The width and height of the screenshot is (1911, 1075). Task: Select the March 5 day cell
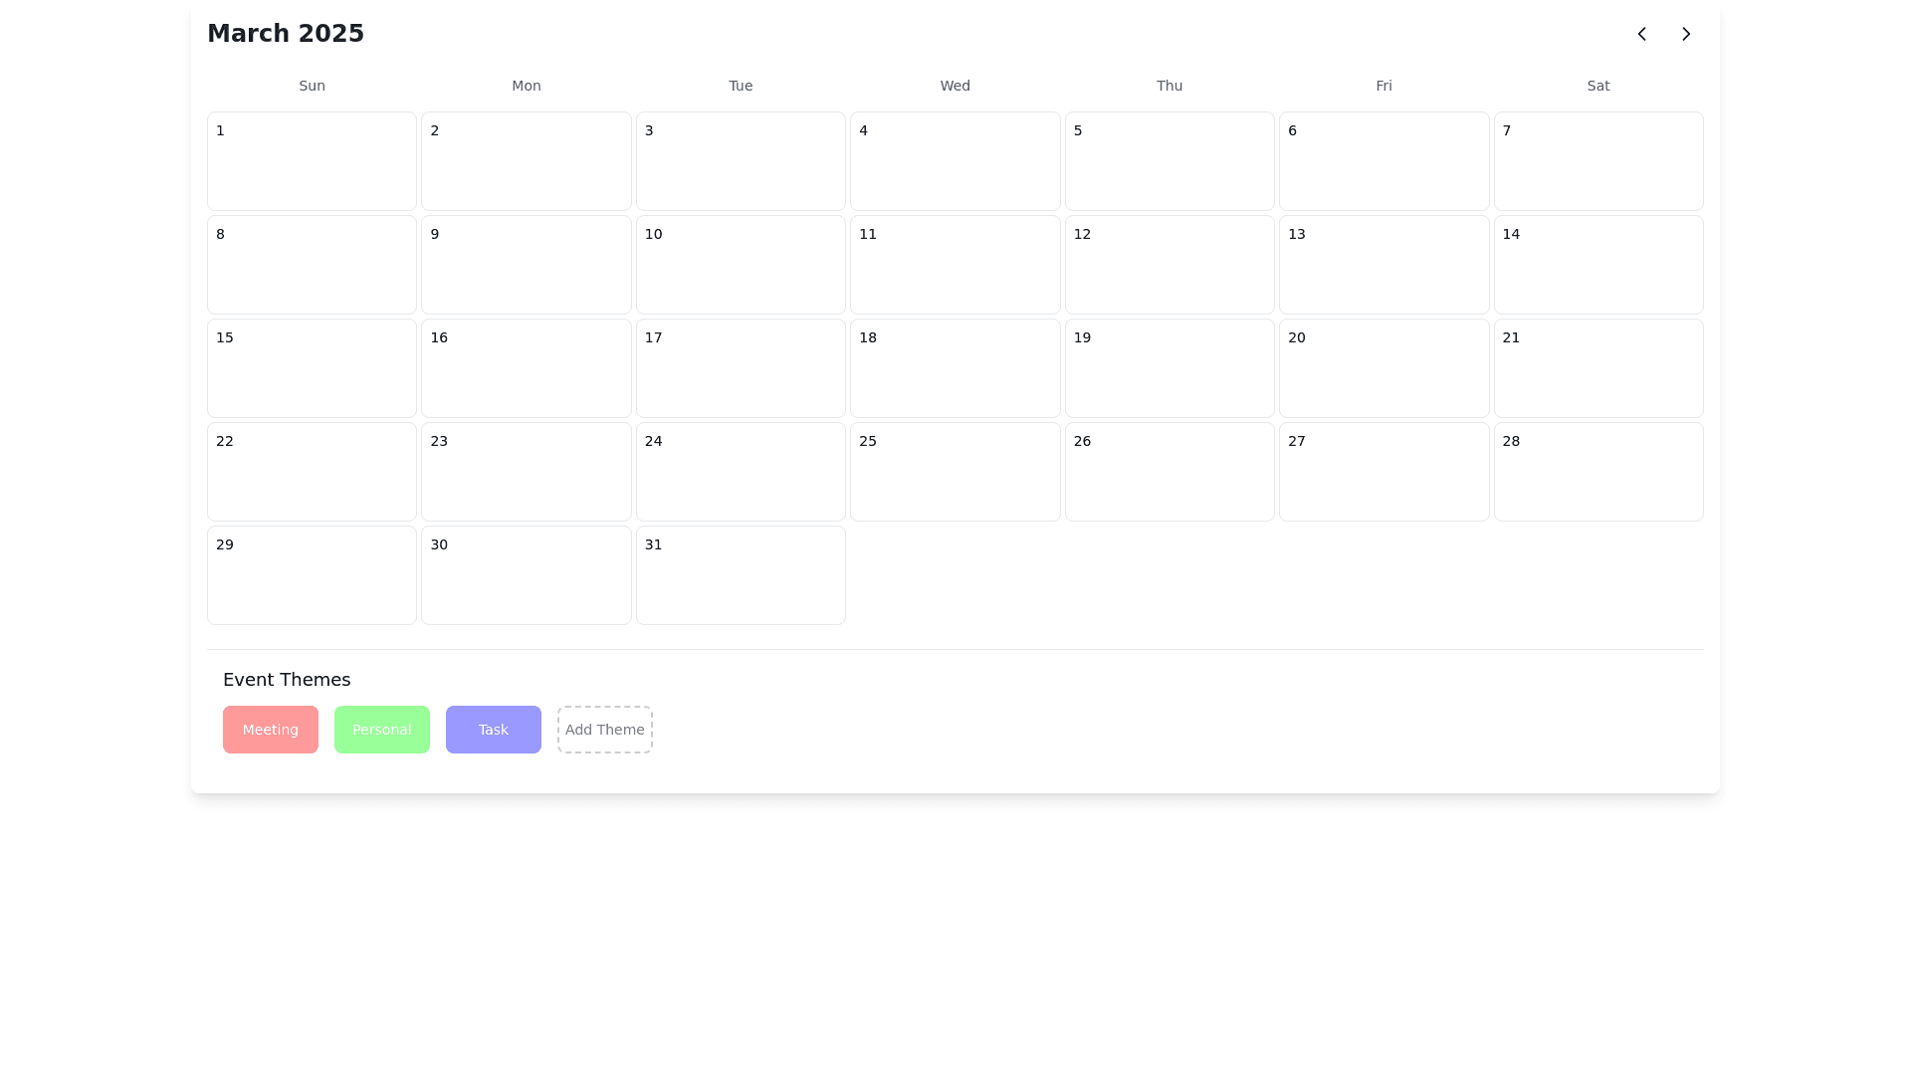1168,161
